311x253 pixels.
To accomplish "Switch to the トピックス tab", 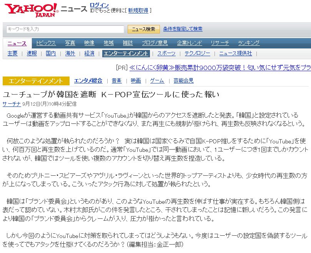I will (46, 43).
